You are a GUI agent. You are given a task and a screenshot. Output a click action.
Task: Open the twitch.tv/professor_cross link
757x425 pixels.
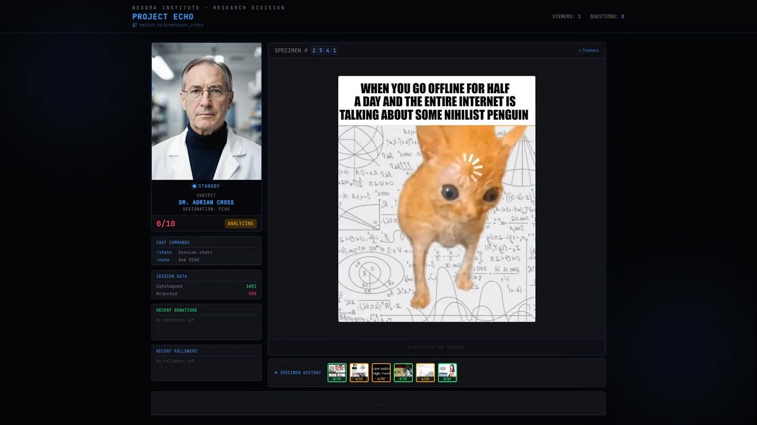pyautogui.click(x=171, y=25)
